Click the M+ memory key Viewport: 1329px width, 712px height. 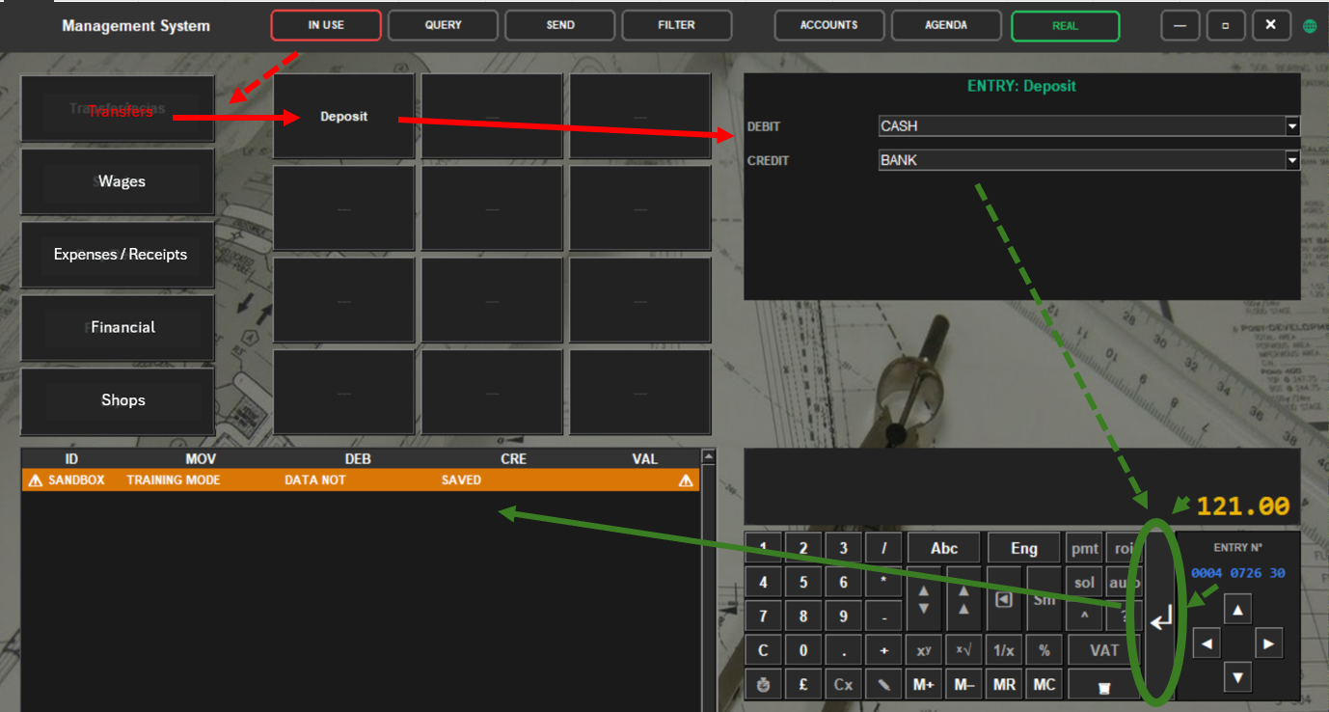tap(924, 684)
